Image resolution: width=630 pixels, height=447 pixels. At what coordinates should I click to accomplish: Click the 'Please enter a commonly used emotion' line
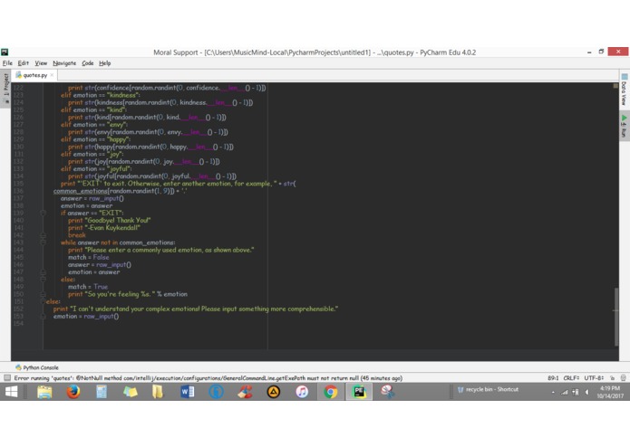click(x=160, y=250)
